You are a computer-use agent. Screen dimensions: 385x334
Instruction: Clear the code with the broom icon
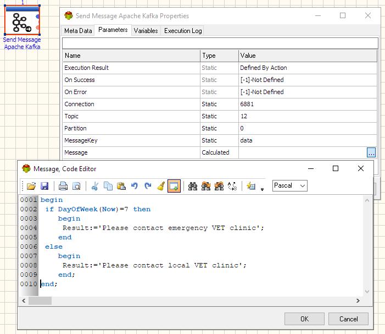pos(161,186)
